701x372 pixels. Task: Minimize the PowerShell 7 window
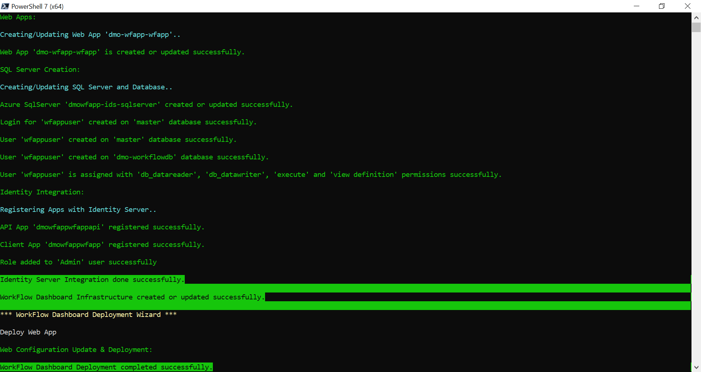coord(636,6)
